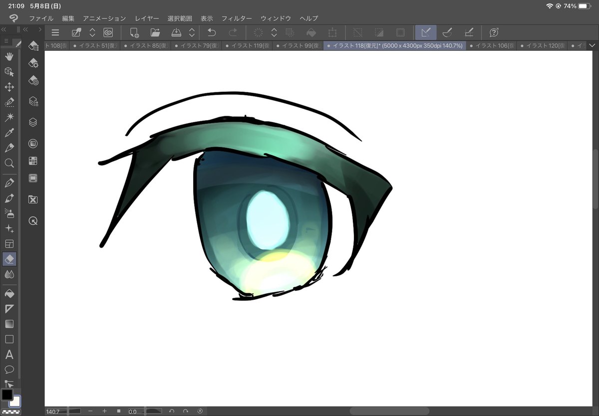Open the Clip Studio spiral icon
The image size is (599, 416).
108,32
